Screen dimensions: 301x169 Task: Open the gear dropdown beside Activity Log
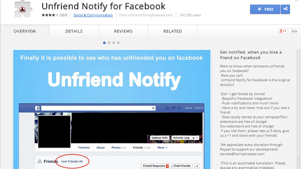(194, 138)
